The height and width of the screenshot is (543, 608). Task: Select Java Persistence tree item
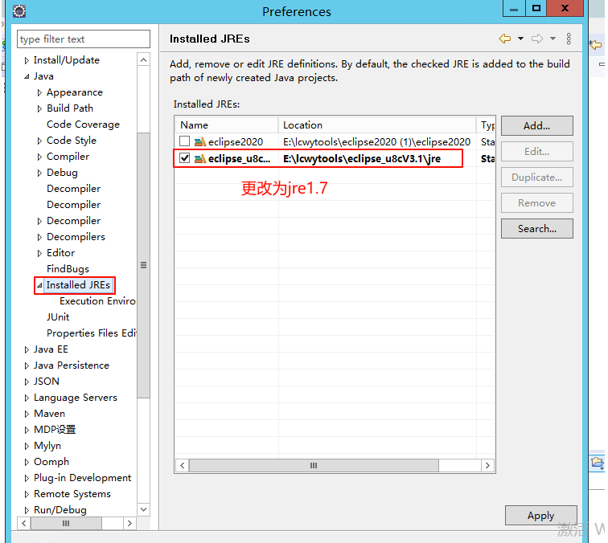pos(72,365)
